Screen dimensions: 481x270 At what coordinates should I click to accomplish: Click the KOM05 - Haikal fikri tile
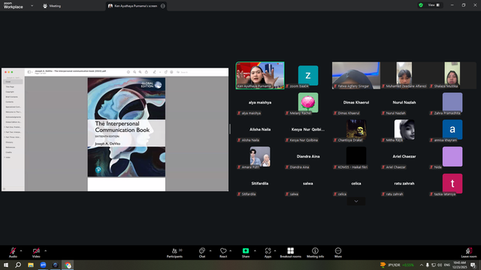coord(356,157)
